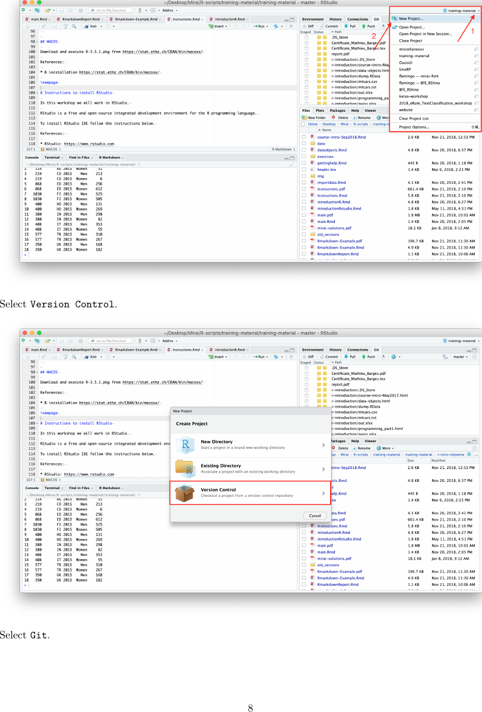Click Desktop breadcrumb in upper Files pane
Viewport: 482px width, 712px height.
(329, 124)
